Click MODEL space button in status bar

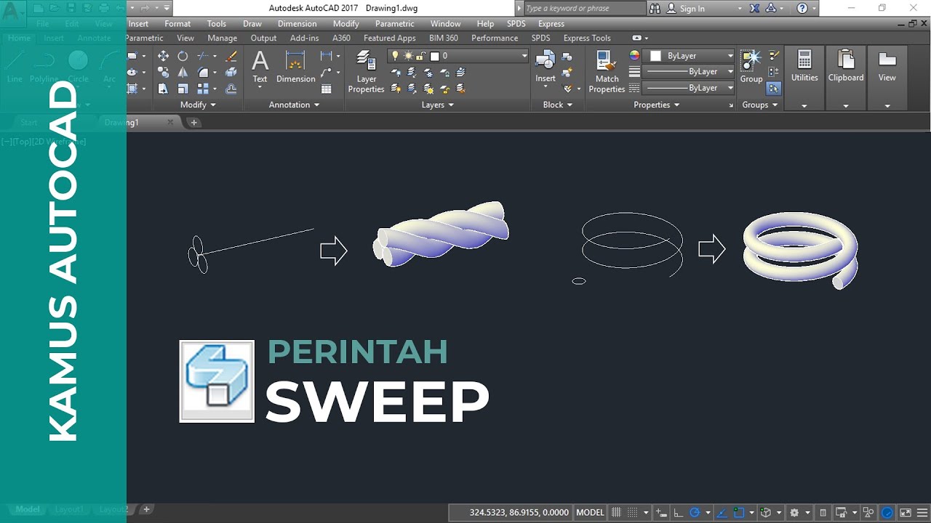coord(590,512)
